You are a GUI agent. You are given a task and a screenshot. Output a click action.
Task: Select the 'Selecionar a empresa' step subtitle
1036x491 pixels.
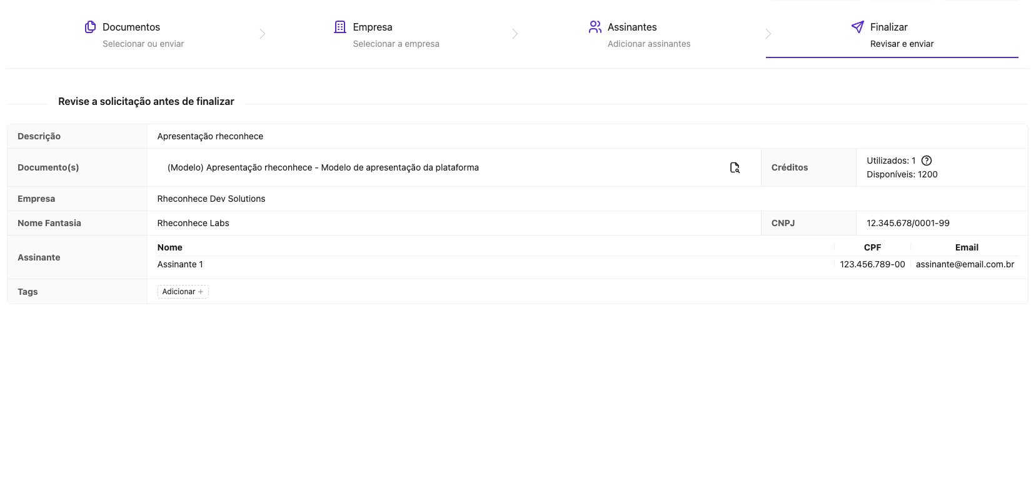click(x=396, y=44)
